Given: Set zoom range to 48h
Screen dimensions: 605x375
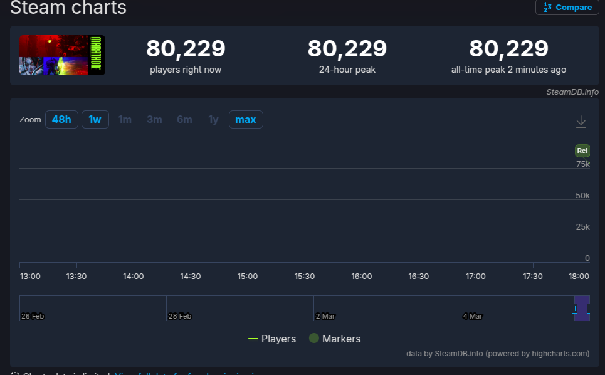Looking at the screenshot, I should [x=61, y=119].
